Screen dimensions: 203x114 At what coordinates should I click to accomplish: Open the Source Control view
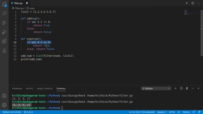[x=4, y=23]
